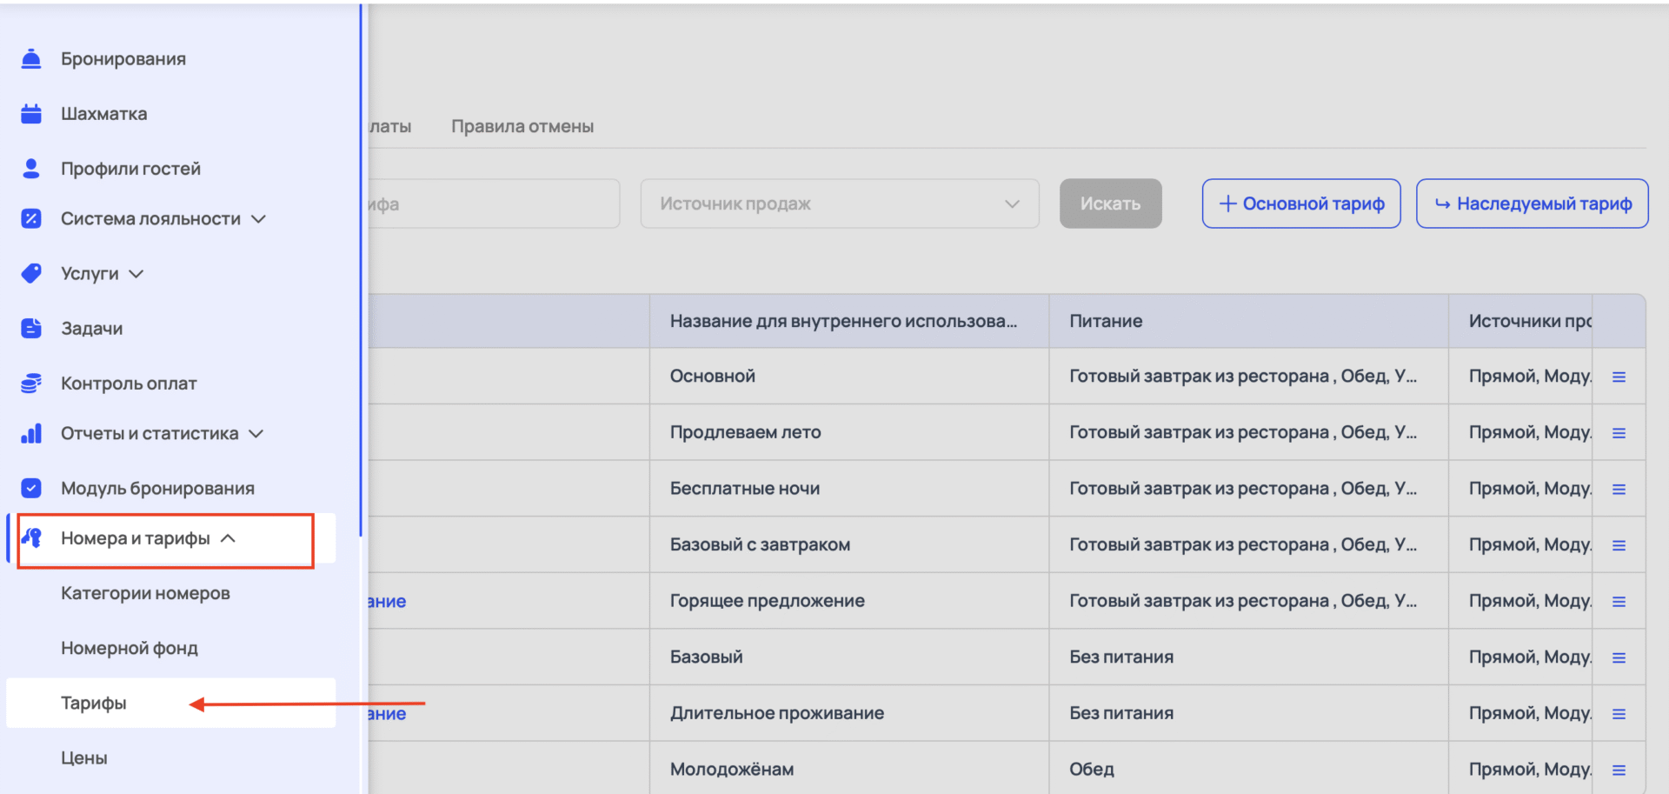Expand the Услуги sidebar section

pos(136,274)
